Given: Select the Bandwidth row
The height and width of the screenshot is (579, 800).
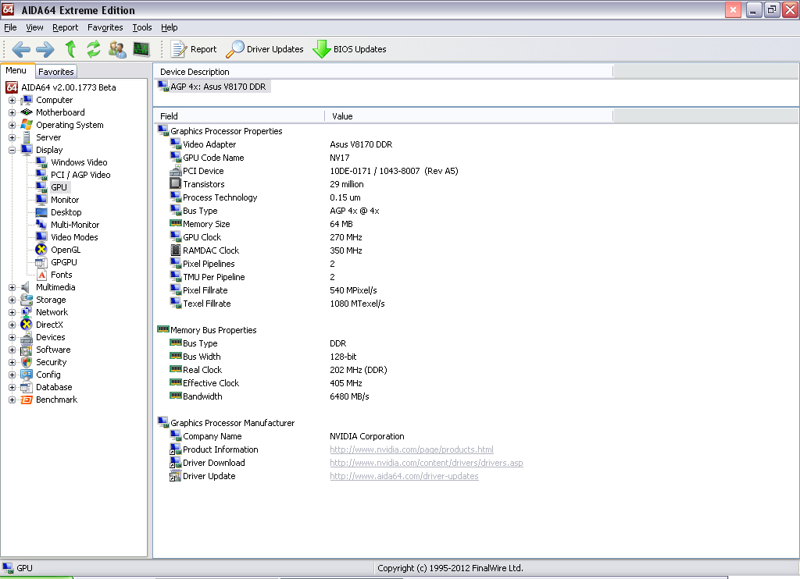Looking at the screenshot, I should click(x=383, y=396).
